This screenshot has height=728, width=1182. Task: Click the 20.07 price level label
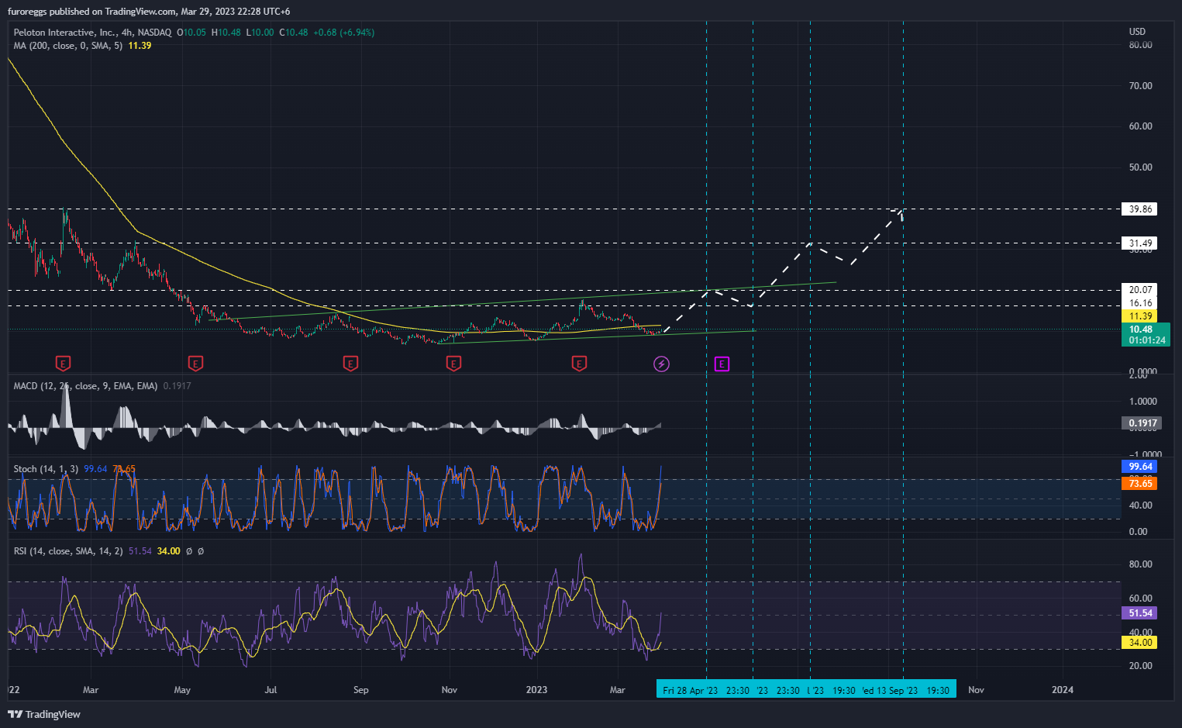coord(1139,290)
